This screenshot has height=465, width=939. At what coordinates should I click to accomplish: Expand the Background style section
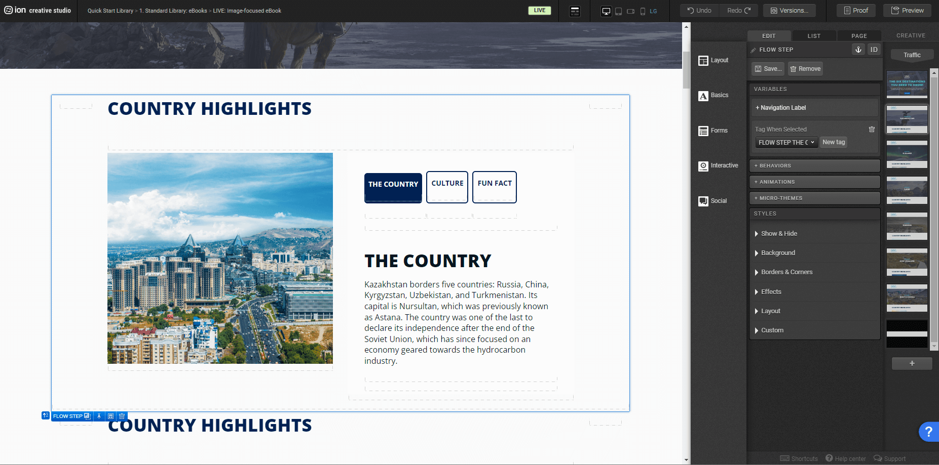click(x=778, y=253)
